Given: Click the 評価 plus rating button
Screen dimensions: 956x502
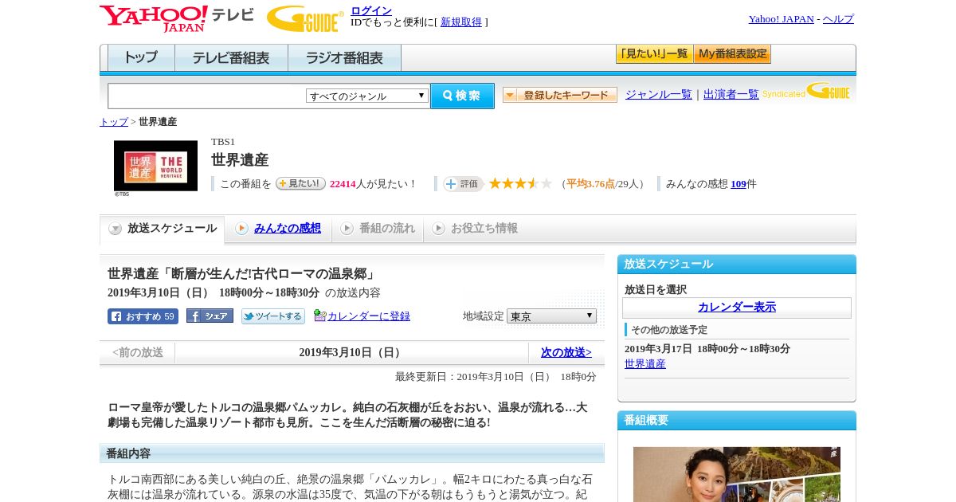Looking at the screenshot, I should click(464, 184).
